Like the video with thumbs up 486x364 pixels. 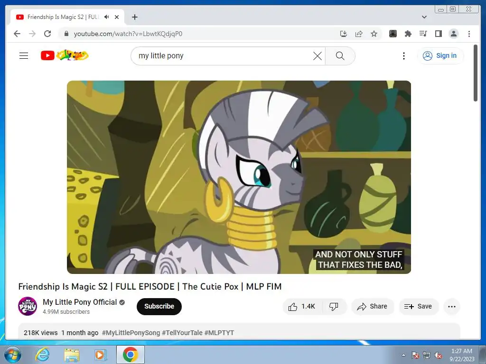302,307
